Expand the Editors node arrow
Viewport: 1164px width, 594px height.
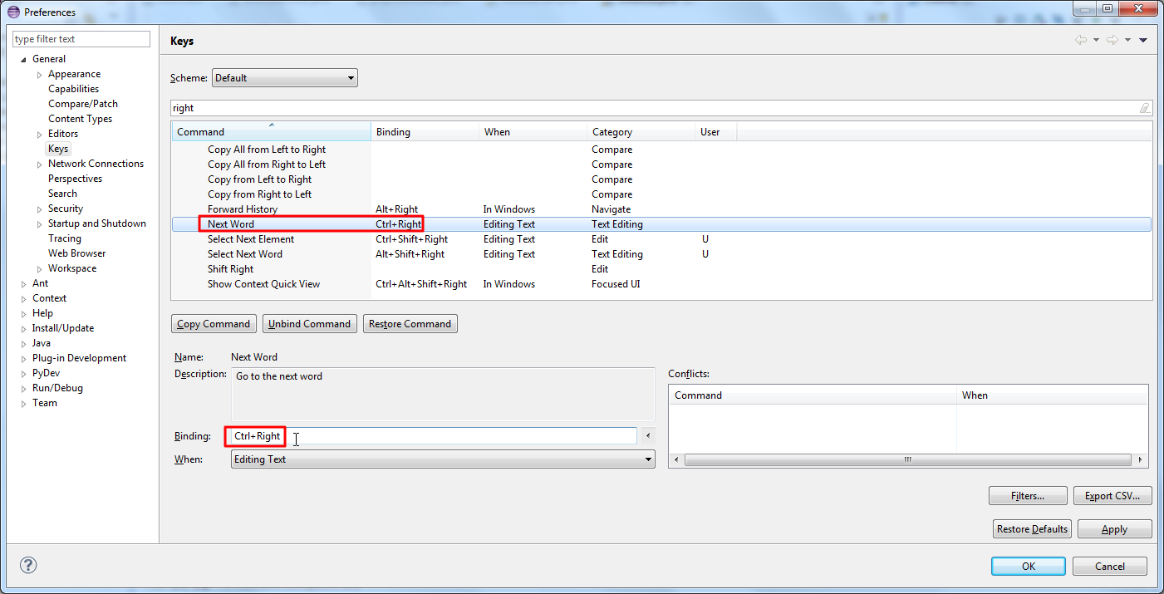click(39, 135)
